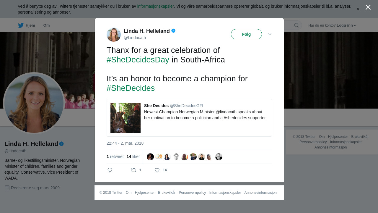Image resolution: width=378 pixels, height=213 pixels.
Task: Open the informasjonskapsler link in banner
Action: (155, 6)
